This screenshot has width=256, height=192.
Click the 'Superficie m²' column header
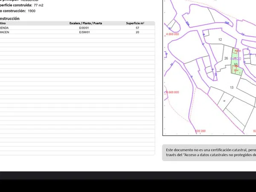click(x=135, y=23)
